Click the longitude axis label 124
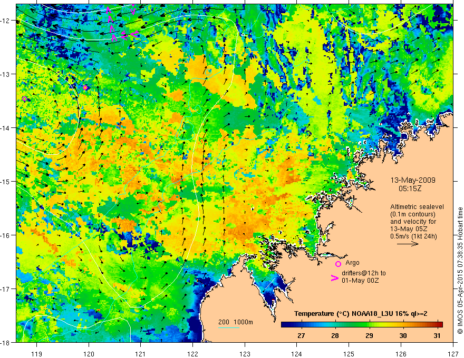This screenshot has height=358, width=464. (x=297, y=354)
